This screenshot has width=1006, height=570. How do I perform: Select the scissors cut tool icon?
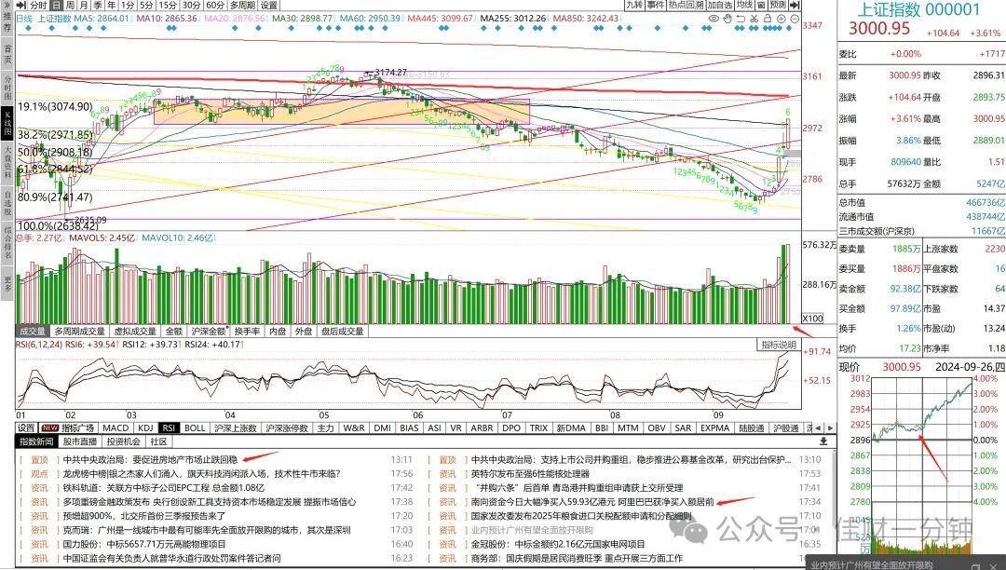pos(754,19)
